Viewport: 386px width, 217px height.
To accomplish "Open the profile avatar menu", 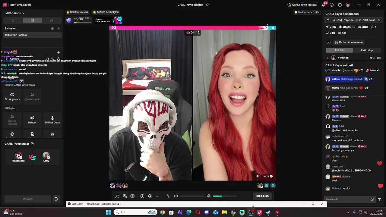I will point(348,5).
